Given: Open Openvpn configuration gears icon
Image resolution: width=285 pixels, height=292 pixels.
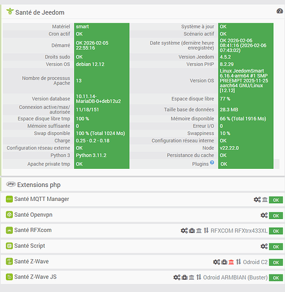Looking at the screenshot, I should point(264,215).
